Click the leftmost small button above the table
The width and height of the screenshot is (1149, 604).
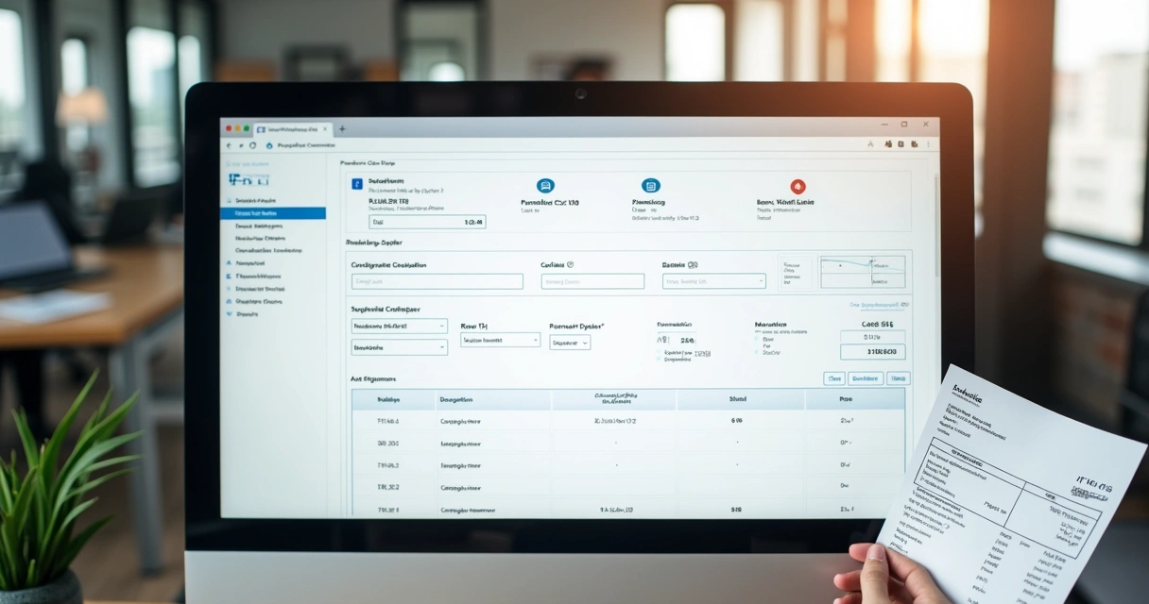tap(833, 378)
